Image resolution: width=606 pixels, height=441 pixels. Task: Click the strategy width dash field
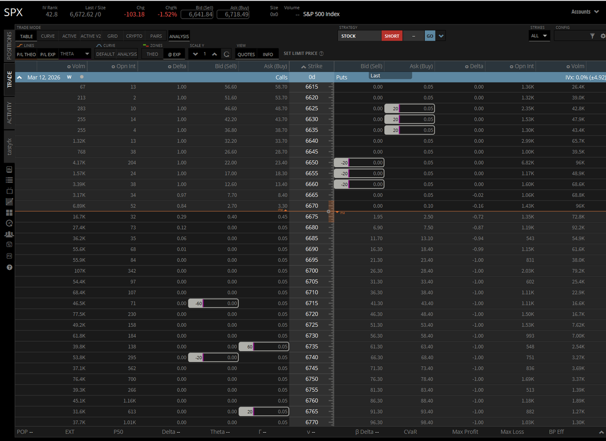414,36
